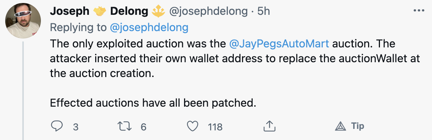Retweet using the retweet arrows icon
Viewport: 432px width, 140px height.
(124, 126)
